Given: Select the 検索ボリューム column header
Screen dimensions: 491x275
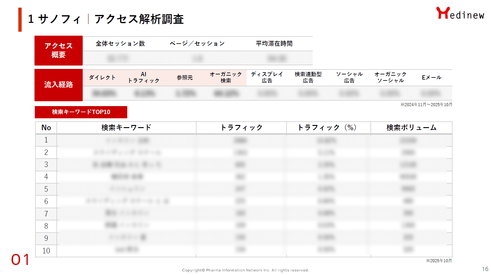Looking at the screenshot, I should pyautogui.click(x=411, y=127).
